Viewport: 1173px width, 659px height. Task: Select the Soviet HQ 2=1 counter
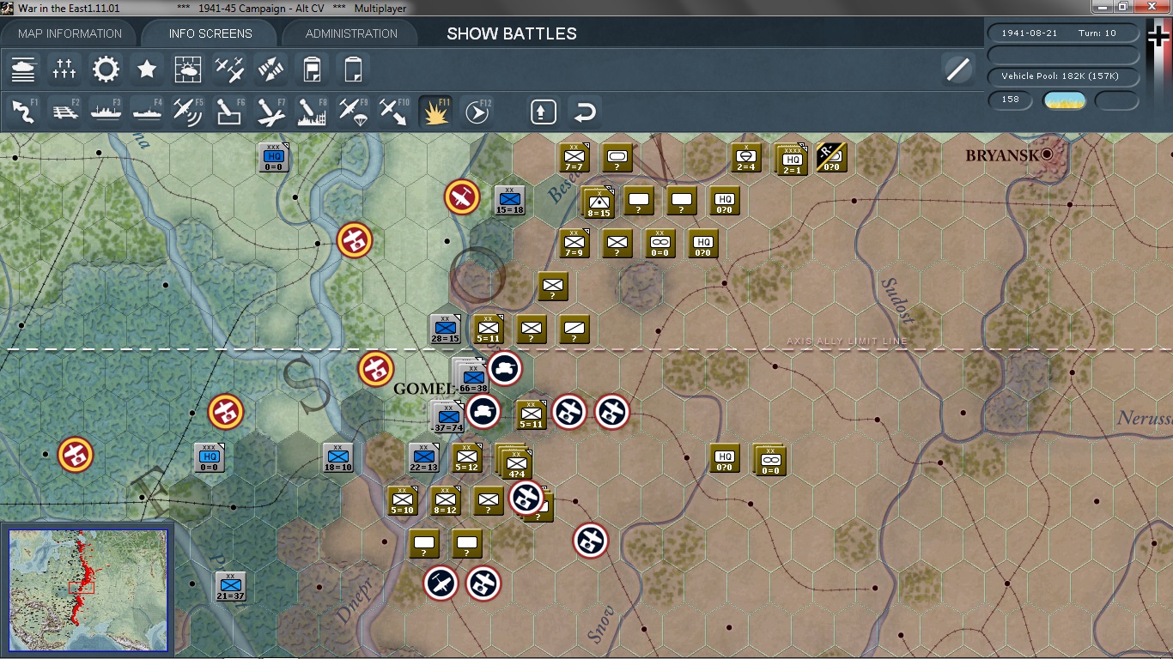coord(791,160)
